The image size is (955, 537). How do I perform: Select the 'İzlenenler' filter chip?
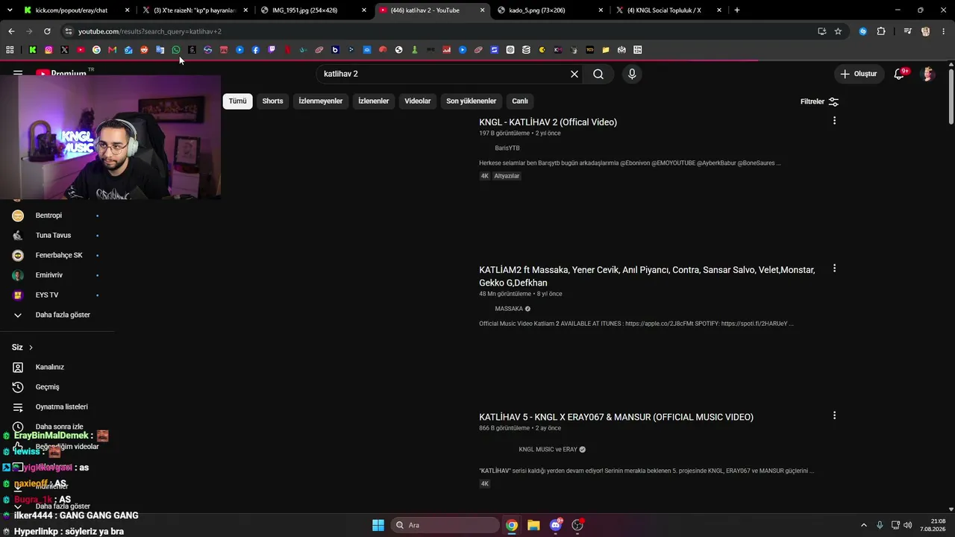pyautogui.click(x=374, y=101)
